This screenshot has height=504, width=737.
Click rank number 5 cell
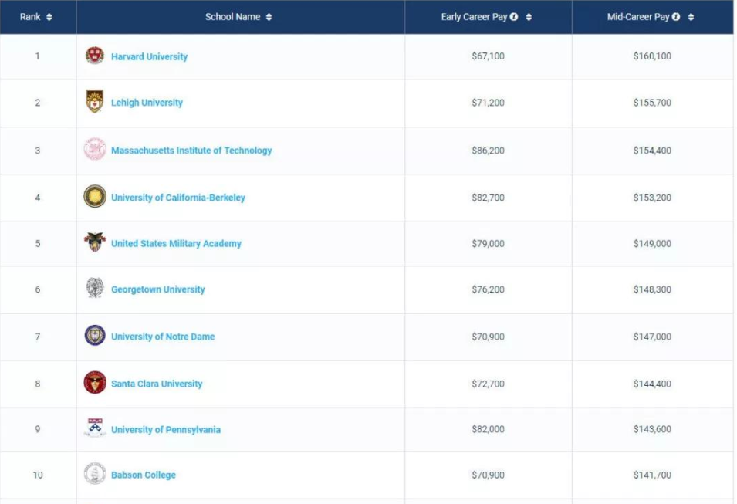[x=38, y=244]
